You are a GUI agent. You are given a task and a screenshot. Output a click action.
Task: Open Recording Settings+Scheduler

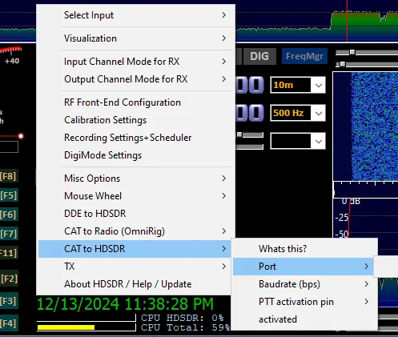[x=135, y=138]
